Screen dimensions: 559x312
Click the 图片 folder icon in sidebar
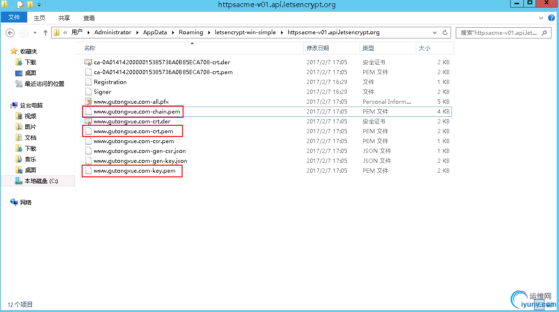point(19,127)
